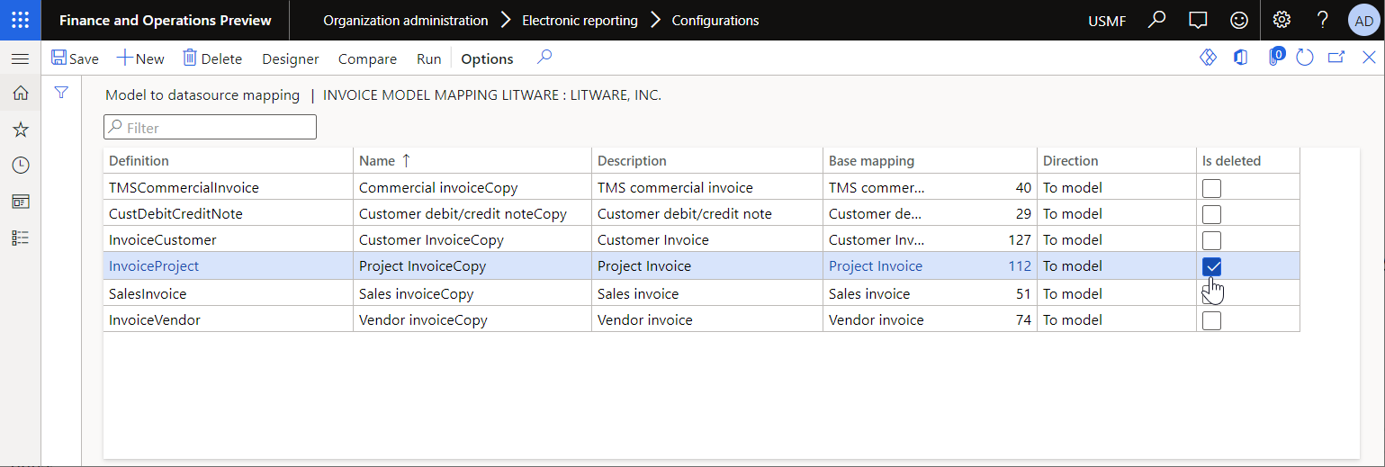Viewport: 1385px width, 467px height.
Task: Click Project InvoiceCopy name cell
Action: pyautogui.click(x=472, y=265)
